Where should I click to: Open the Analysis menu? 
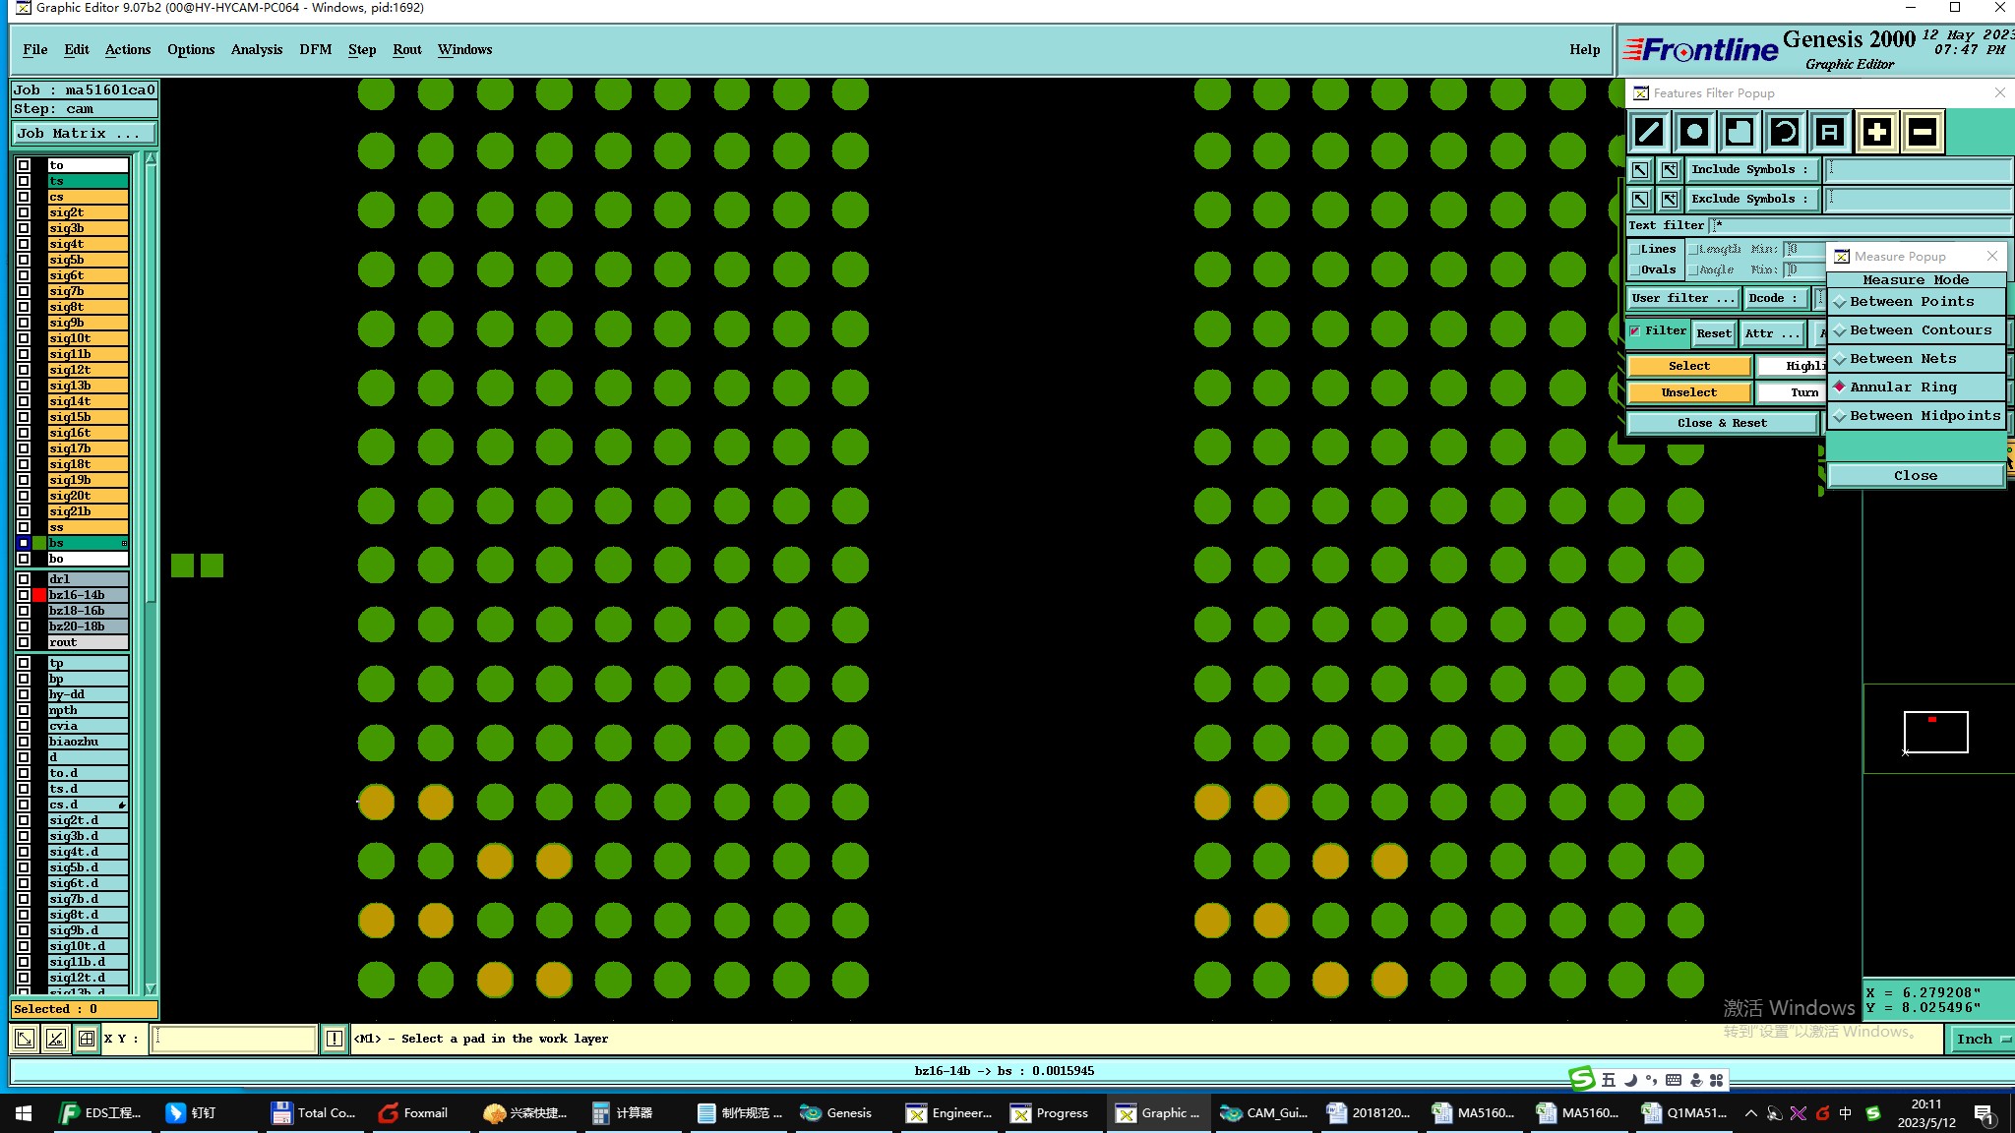[x=256, y=50]
